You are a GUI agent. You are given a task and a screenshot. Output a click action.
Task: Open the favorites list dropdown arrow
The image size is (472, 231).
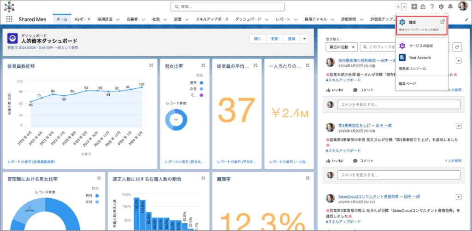(404, 6)
